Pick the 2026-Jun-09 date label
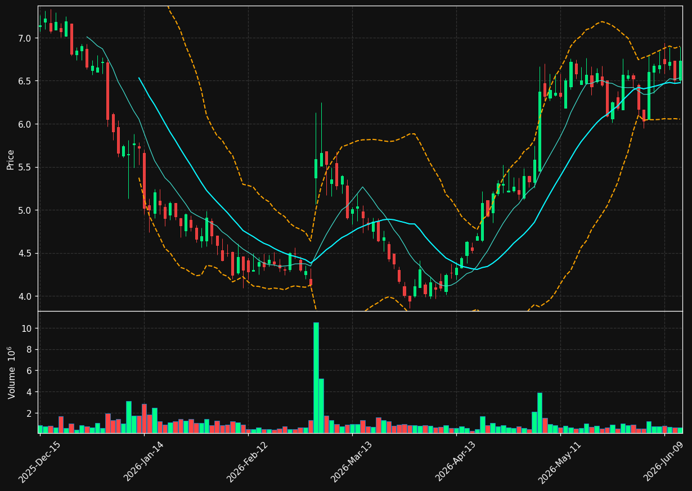 click(664, 462)
